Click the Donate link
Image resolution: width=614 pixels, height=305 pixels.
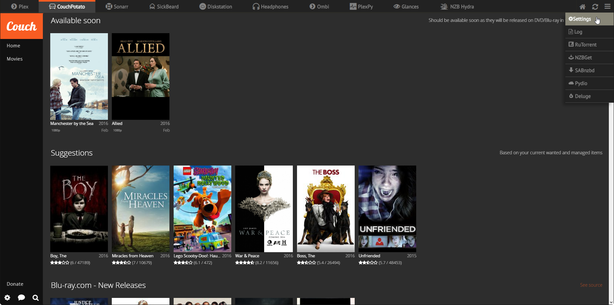(15, 284)
